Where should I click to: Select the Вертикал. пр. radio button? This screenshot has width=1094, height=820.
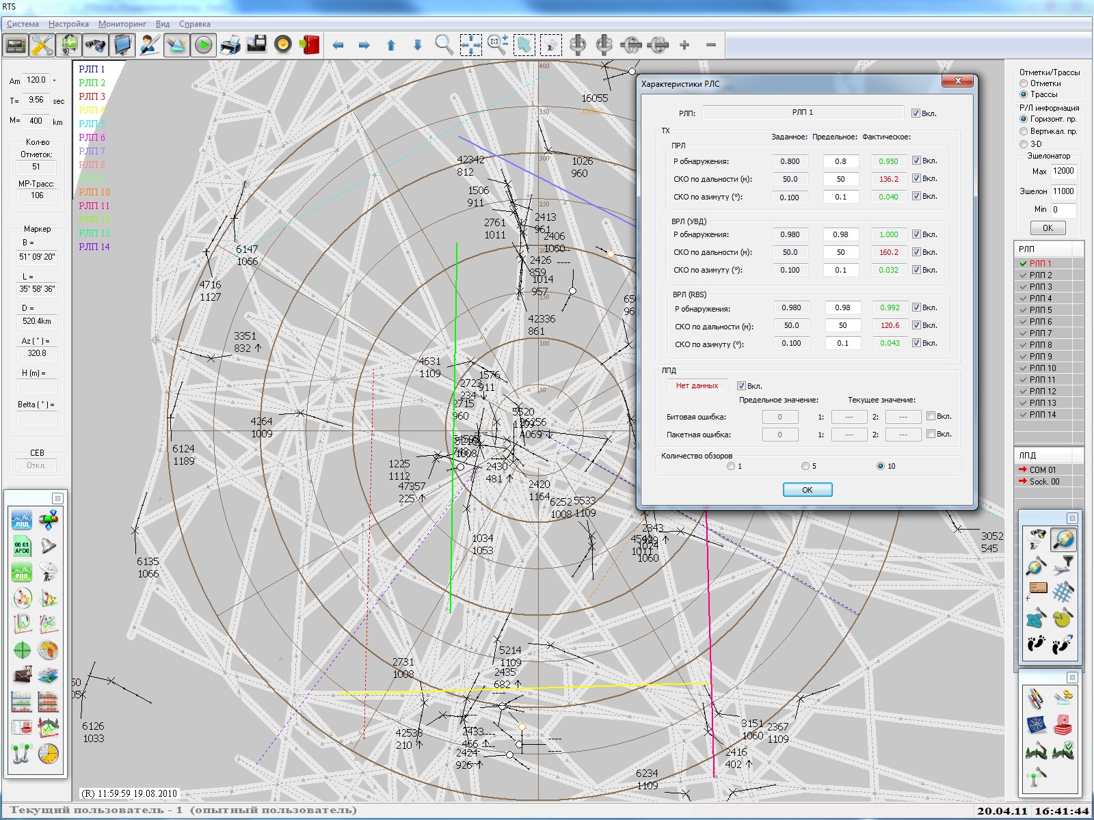[x=1024, y=131]
